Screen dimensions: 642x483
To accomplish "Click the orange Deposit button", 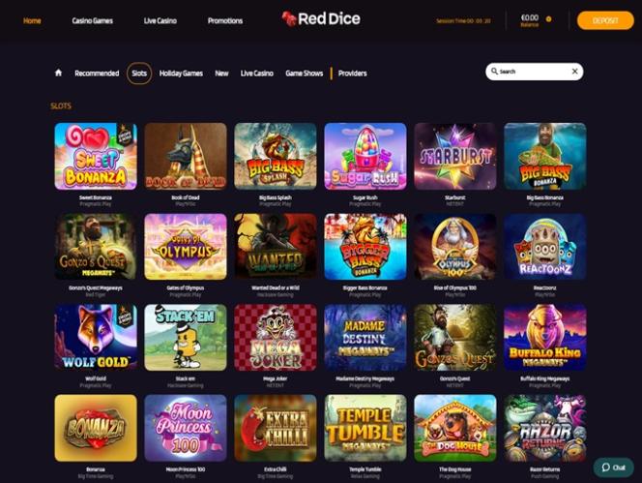I will click(x=605, y=20).
